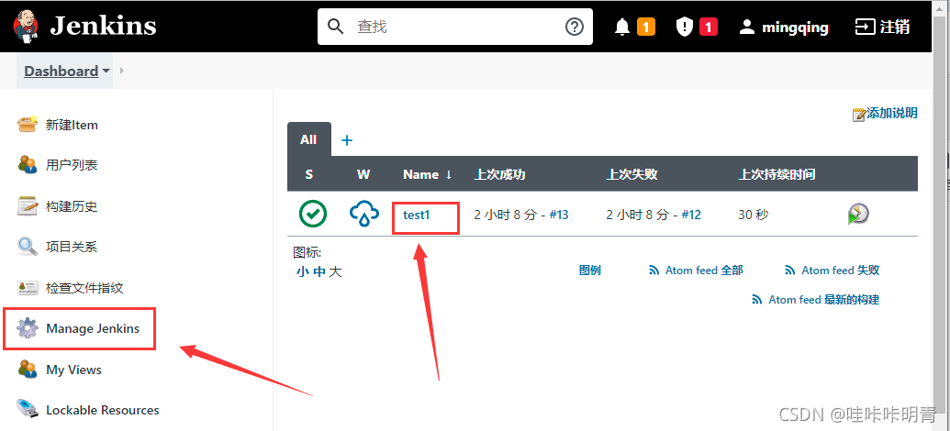Click the 检查文件指纹 fingerprint icon
Viewport: 950px width, 431px height.
coord(28,288)
